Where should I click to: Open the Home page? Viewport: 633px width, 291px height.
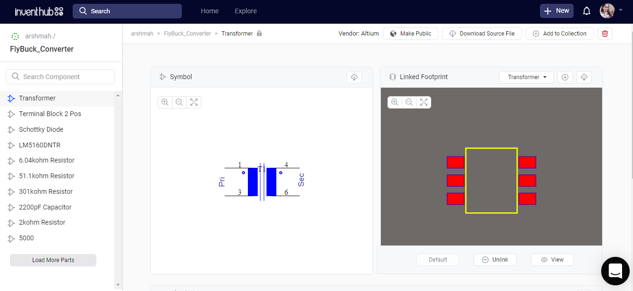tap(210, 11)
